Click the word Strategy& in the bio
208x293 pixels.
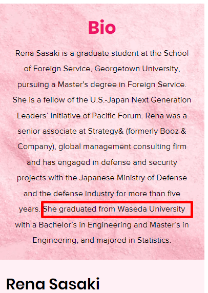(x=106, y=131)
